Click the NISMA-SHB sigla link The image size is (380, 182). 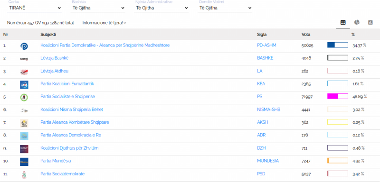(x=268, y=109)
